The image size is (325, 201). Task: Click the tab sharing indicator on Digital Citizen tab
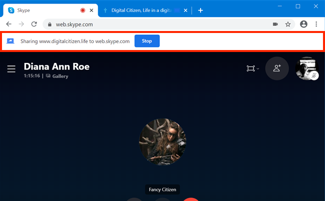(x=177, y=10)
